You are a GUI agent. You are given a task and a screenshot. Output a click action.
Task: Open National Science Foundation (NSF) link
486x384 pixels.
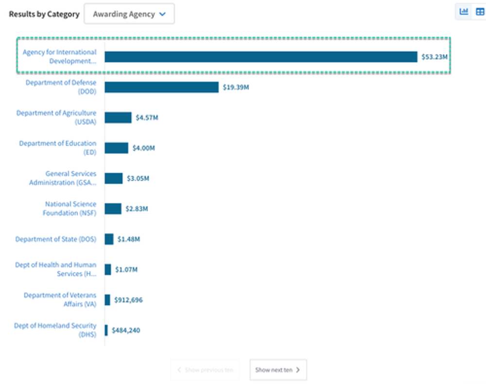[x=69, y=209]
